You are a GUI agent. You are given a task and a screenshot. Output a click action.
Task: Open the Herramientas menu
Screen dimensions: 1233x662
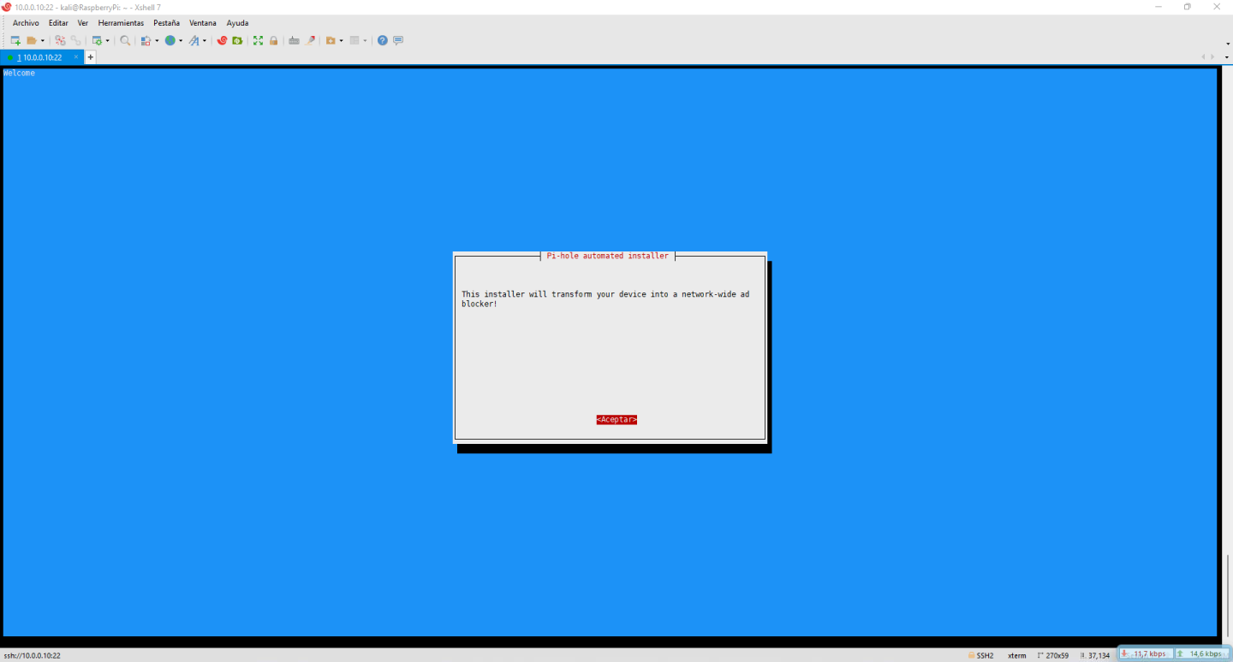pyautogui.click(x=120, y=23)
